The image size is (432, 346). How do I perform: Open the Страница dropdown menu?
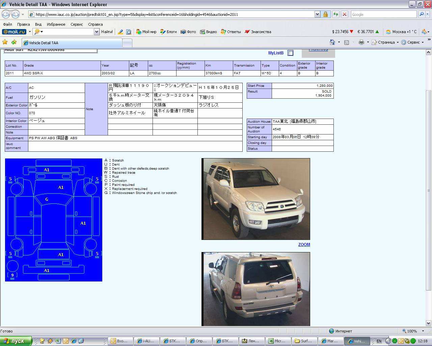pos(385,42)
